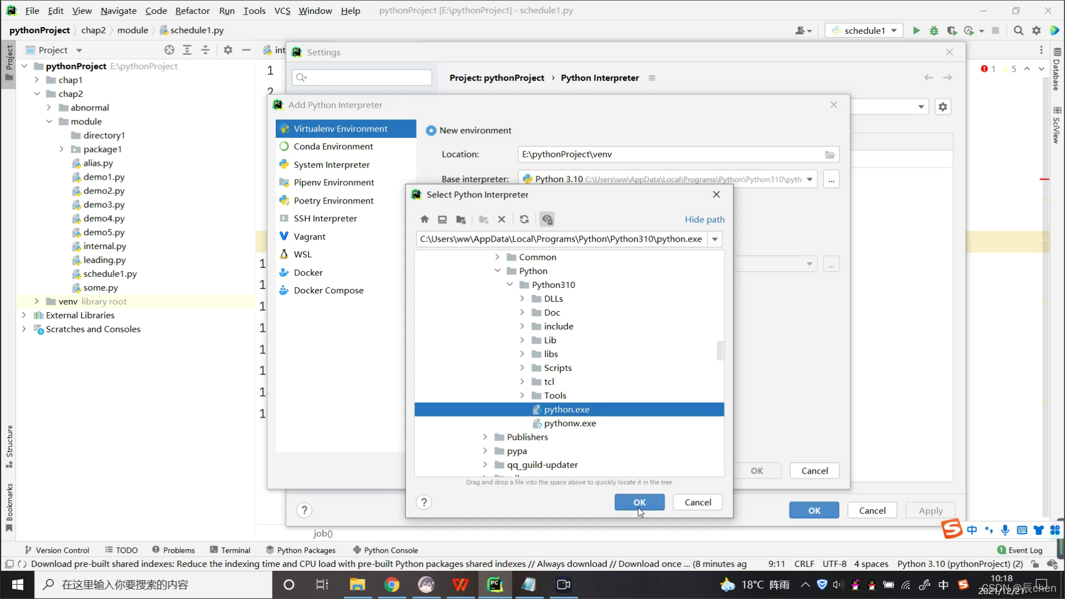The image size is (1065, 599).
Task: Toggle show hidden files and directories
Action: point(547,220)
